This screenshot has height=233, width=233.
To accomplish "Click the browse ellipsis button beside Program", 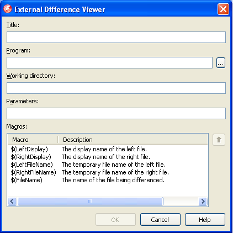I will [221, 63].
